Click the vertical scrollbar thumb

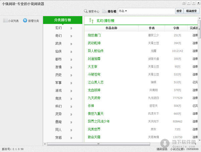coord(200,29)
